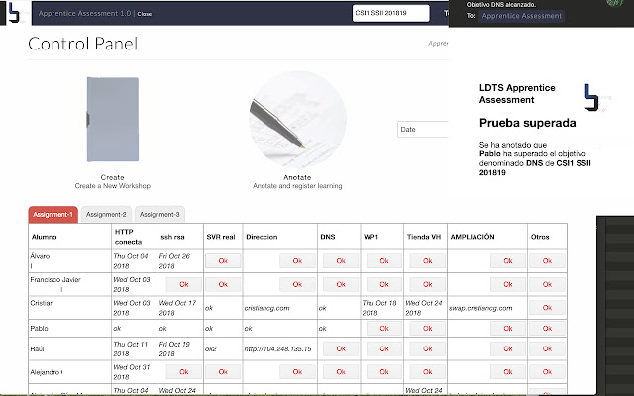Screen dimensions: 634x396
Task: Click Ok under SVR real for Alejandro
Action: (223, 372)
